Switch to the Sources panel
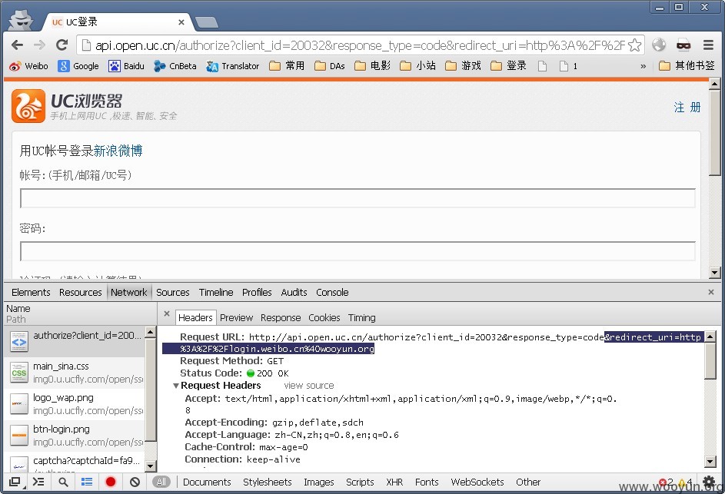This screenshot has width=725, height=494. click(x=172, y=292)
